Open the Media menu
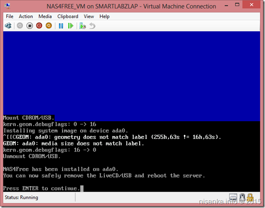The width and height of the screenshot is (265, 208). coord(45,17)
